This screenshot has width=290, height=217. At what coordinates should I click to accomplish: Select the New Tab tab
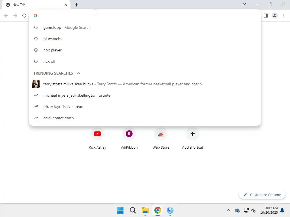36,5
